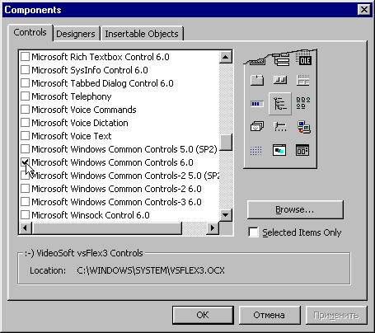375x333 pixels.
Task: Check the Microsoft Voice Dictation box
Action: (25, 123)
